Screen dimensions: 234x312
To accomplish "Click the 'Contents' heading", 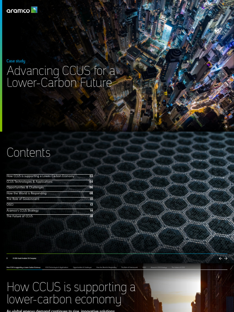I will (x=28, y=153).
